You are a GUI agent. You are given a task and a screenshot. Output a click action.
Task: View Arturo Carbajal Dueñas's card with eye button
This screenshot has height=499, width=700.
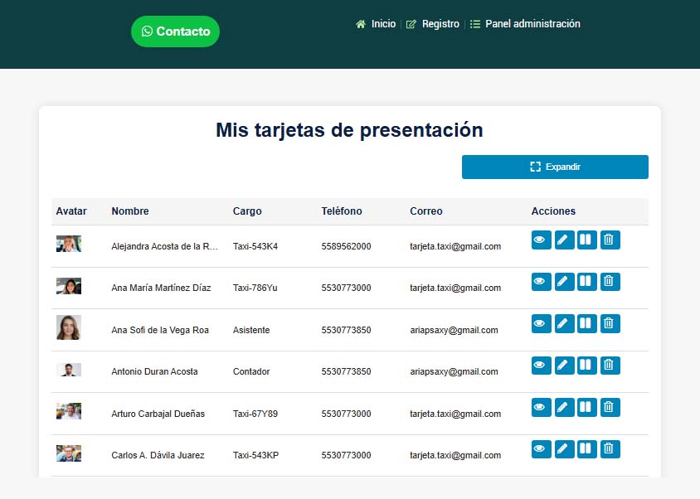click(541, 407)
